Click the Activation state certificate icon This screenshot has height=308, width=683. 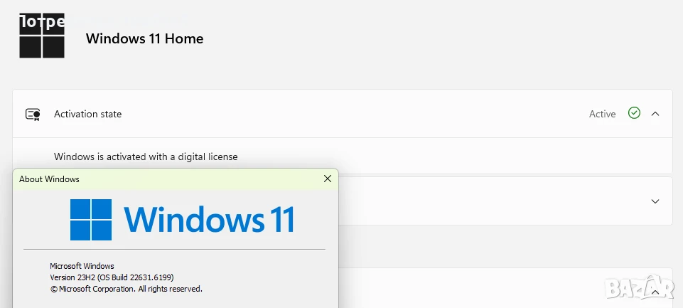33,115
